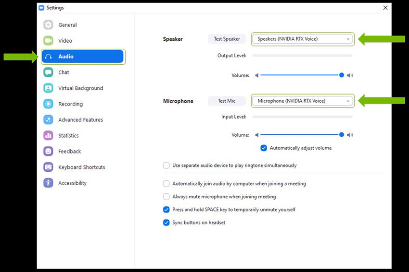Click the Virtual Background icon

[48, 88]
